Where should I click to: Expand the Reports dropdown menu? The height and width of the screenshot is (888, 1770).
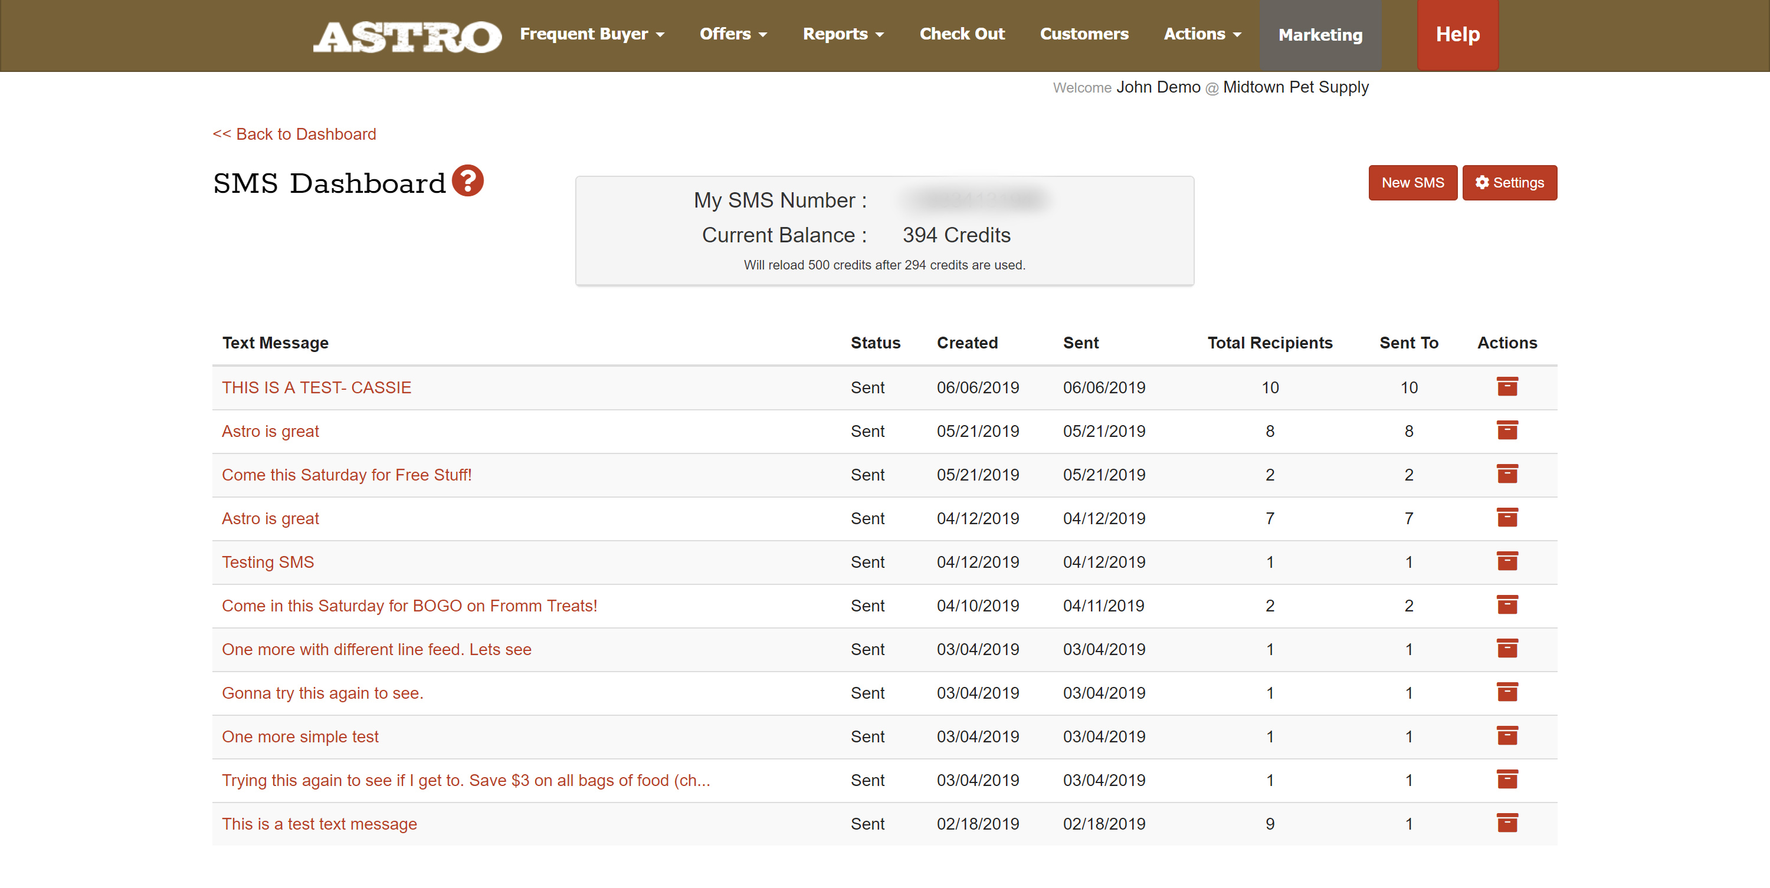click(x=843, y=34)
